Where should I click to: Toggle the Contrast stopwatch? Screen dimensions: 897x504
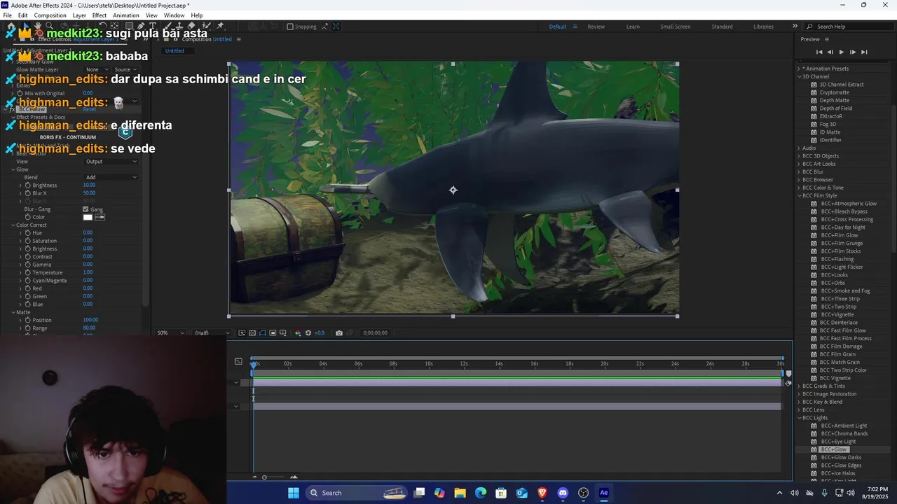[x=27, y=257]
